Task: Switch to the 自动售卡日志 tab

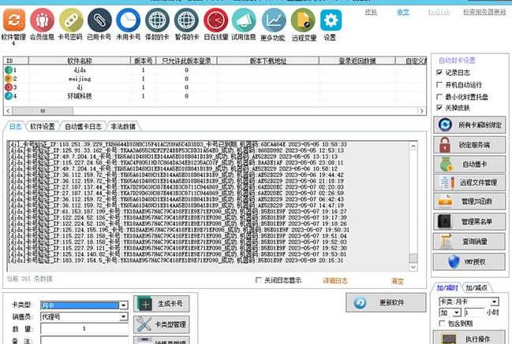Action: (83, 127)
